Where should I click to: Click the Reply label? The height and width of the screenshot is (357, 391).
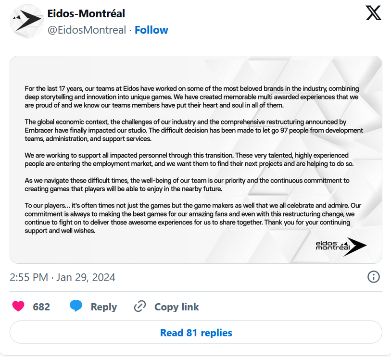(x=104, y=307)
